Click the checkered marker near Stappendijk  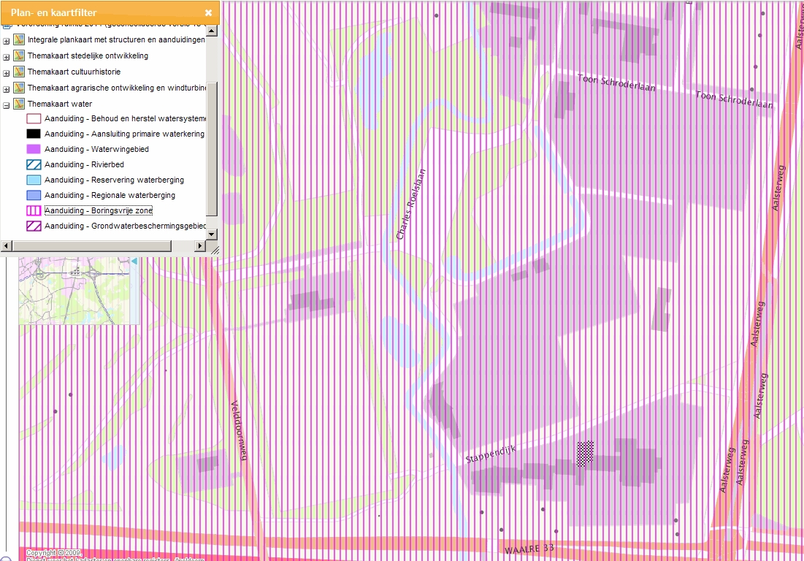pos(585,454)
